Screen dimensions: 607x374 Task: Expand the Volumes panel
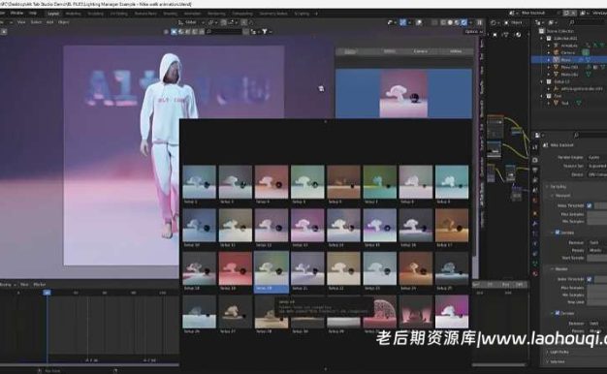[x=556, y=361]
